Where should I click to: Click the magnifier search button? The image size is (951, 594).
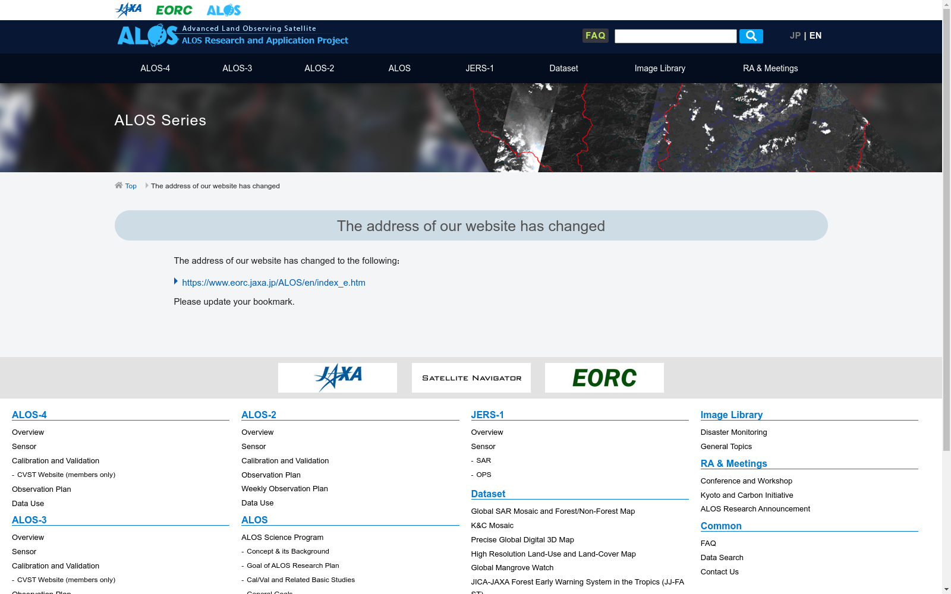click(751, 36)
